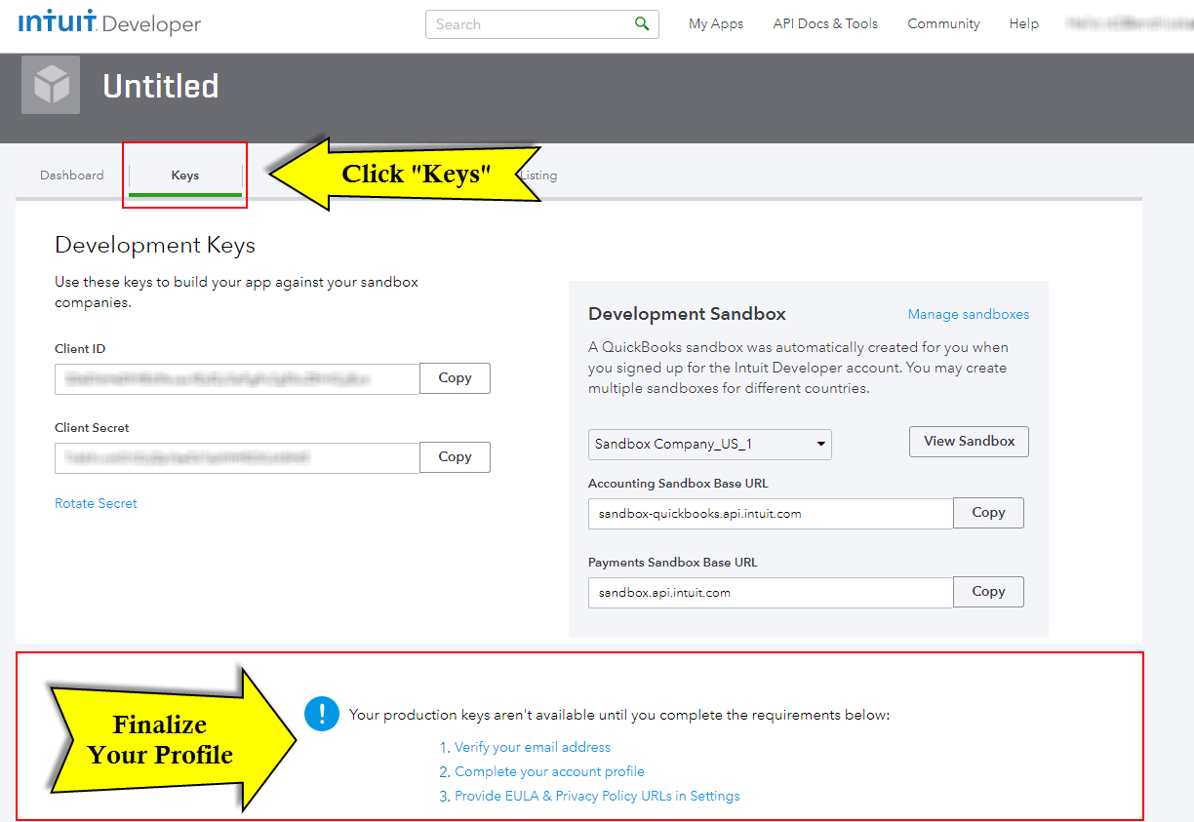Screen dimensions: 1194x822
Task: Open API Docs & Tools menu
Action: click(x=824, y=23)
